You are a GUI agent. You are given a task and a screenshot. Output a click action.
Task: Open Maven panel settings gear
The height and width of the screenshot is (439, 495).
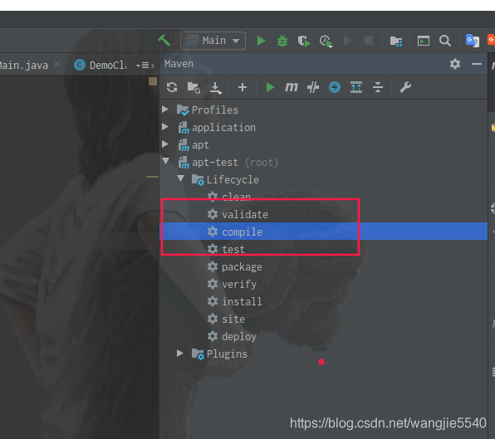point(455,64)
